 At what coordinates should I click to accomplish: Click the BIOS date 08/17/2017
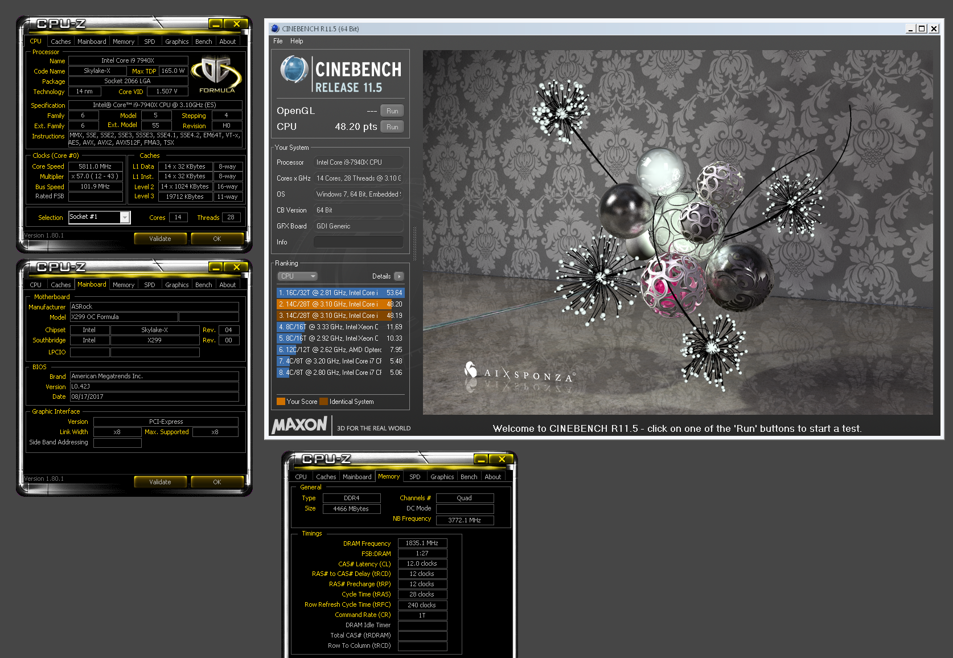click(154, 397)
